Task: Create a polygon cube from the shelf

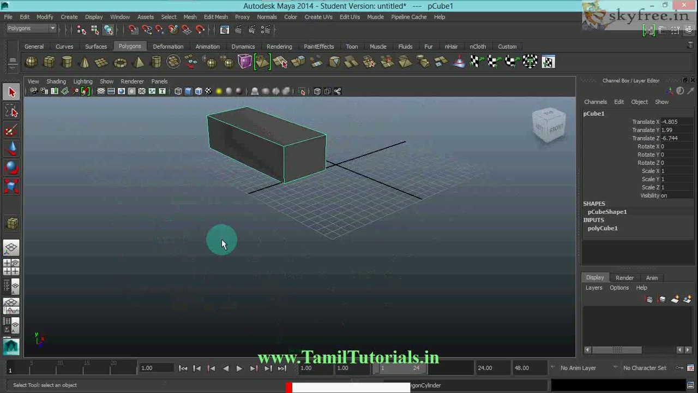Action: (x=49, y=62)
